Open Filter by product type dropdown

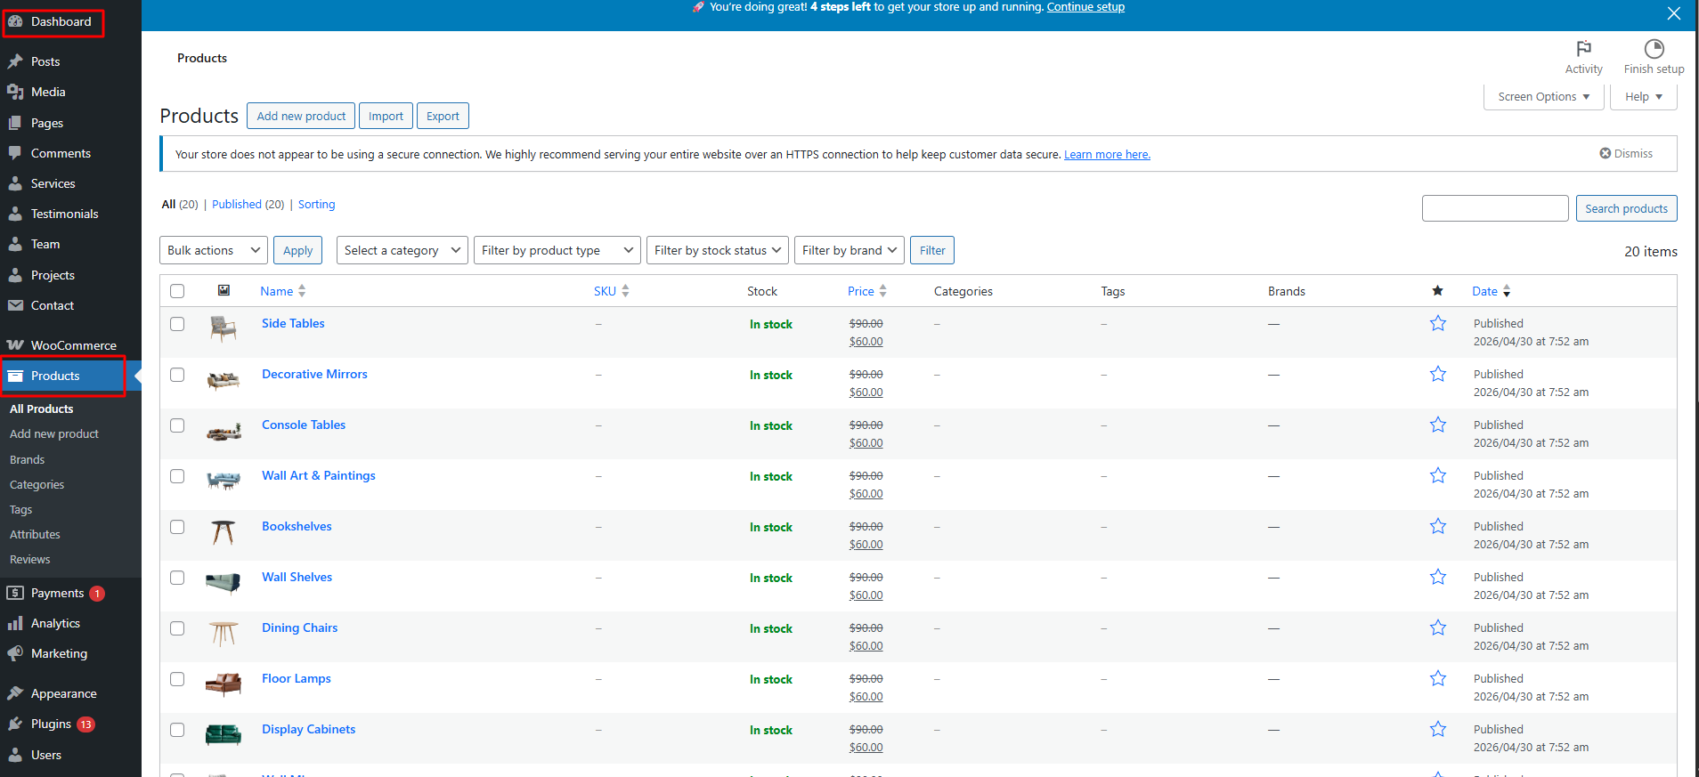click(x=557, y=250)
